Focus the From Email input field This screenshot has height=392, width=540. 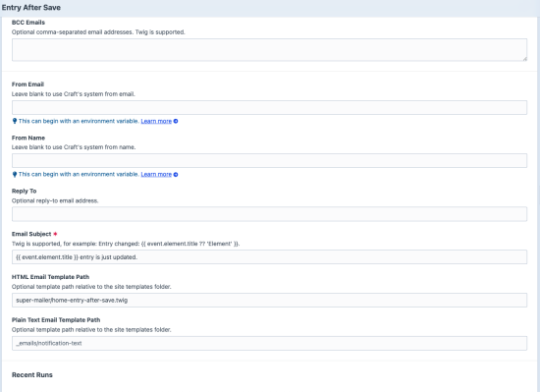pos(269,107)
